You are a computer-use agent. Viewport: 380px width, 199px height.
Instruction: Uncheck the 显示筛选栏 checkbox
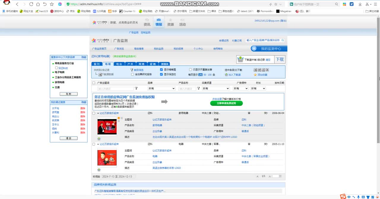click(x=161, y=74)
